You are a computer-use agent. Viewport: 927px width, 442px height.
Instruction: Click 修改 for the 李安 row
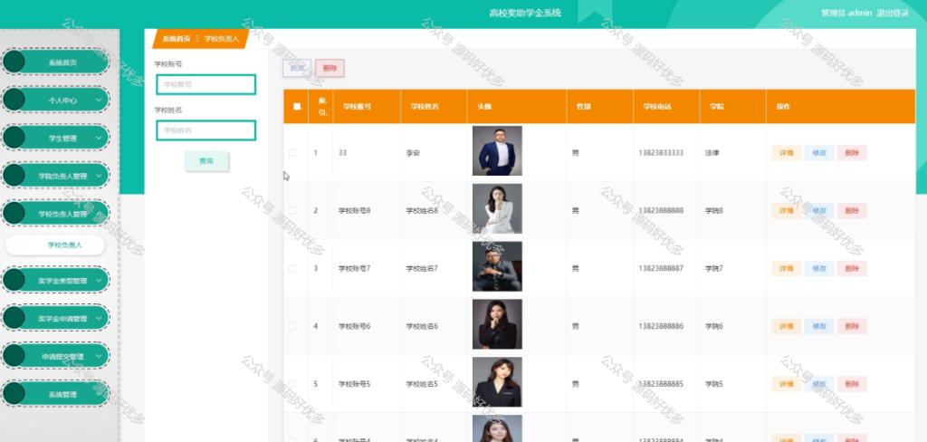[x=818, y=153]
